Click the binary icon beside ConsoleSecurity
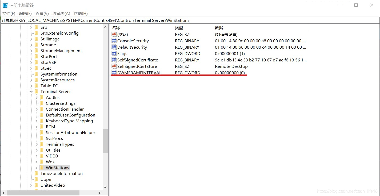The image size is (380, 196). click(114, 41)
